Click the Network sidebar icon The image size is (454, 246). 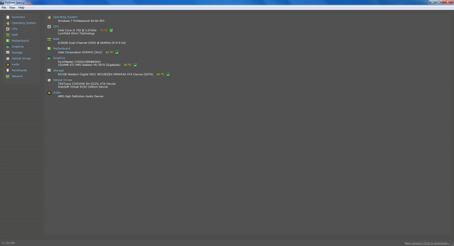pos(8,76)
